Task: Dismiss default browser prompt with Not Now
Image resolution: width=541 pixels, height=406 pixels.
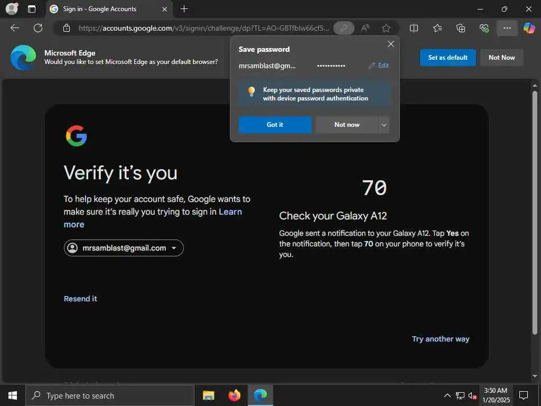Action: [x=502, y=58]
